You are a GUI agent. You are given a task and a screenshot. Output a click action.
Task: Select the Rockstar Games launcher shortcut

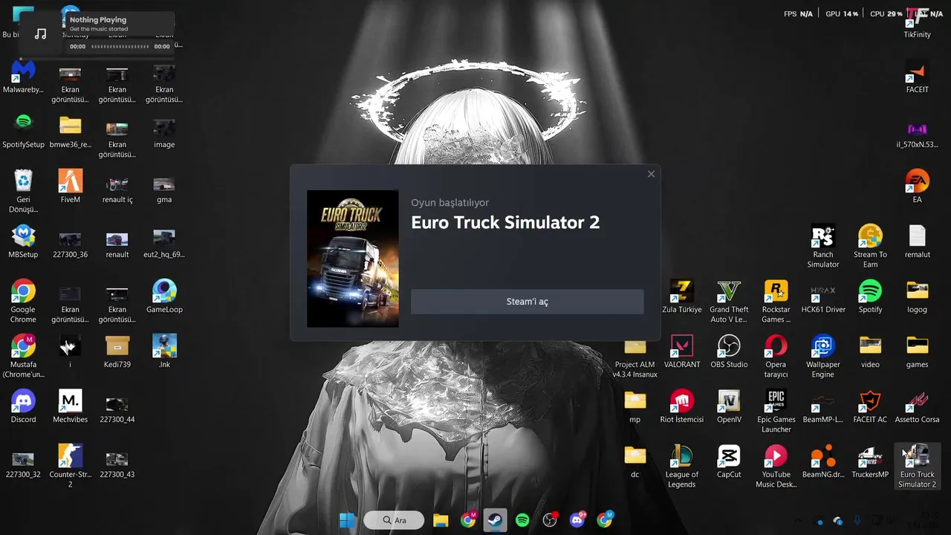[776, 302]
